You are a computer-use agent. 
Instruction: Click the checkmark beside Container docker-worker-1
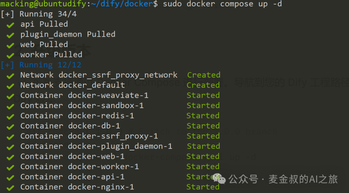10,168
